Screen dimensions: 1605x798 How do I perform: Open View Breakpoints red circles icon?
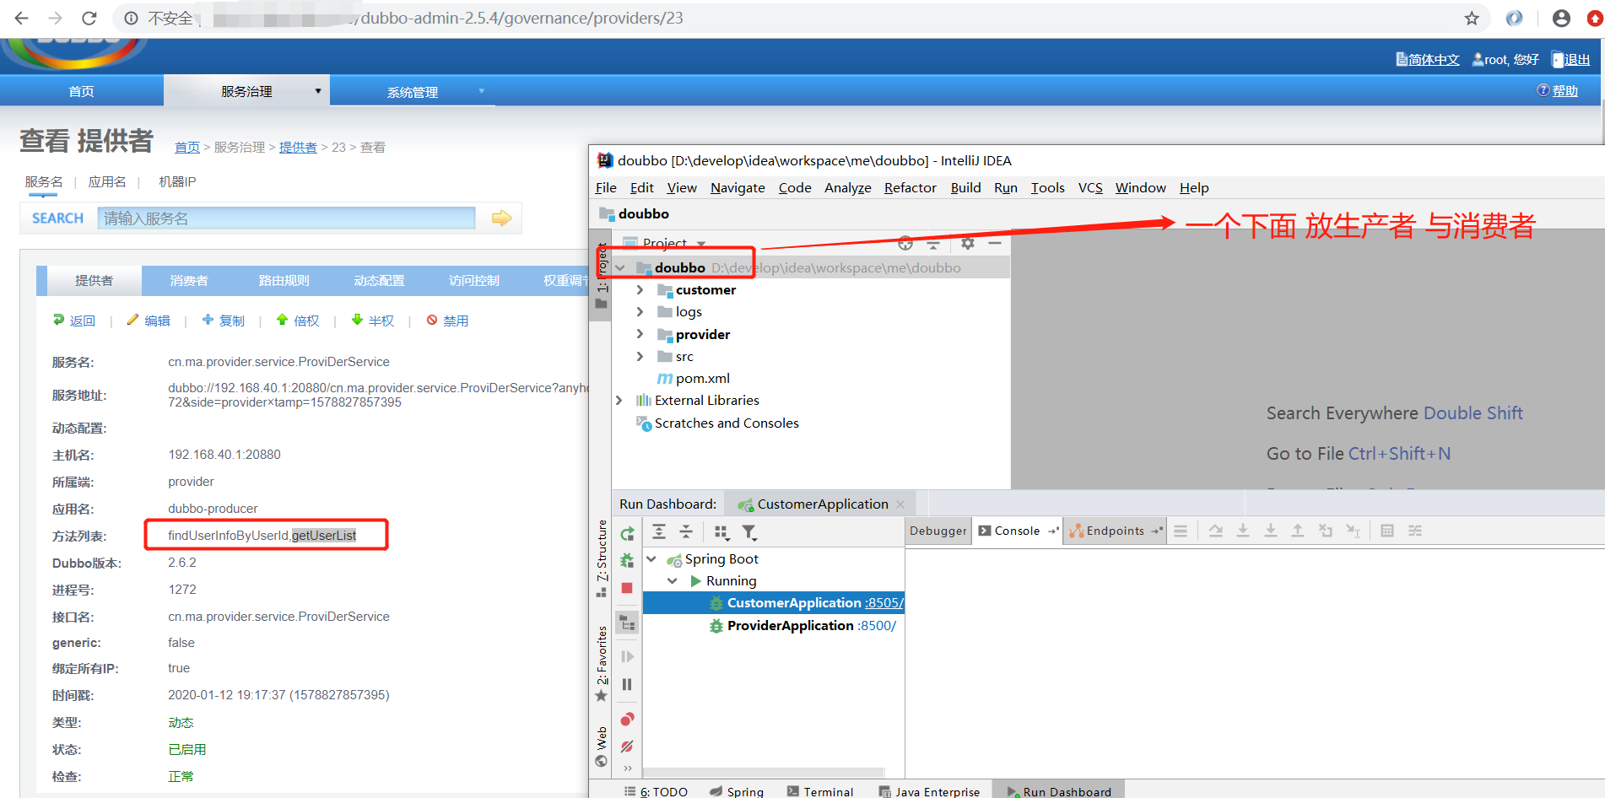click(627, 719)
